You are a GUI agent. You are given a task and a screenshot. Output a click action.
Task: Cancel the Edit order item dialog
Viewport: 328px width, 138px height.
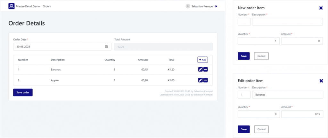point(261,129)
